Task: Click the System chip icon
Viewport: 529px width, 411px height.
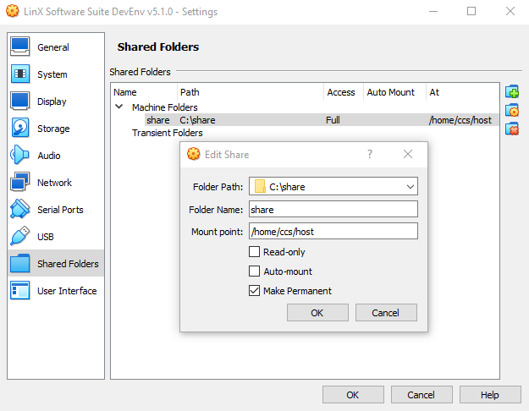Action: [x=20, y=74]
